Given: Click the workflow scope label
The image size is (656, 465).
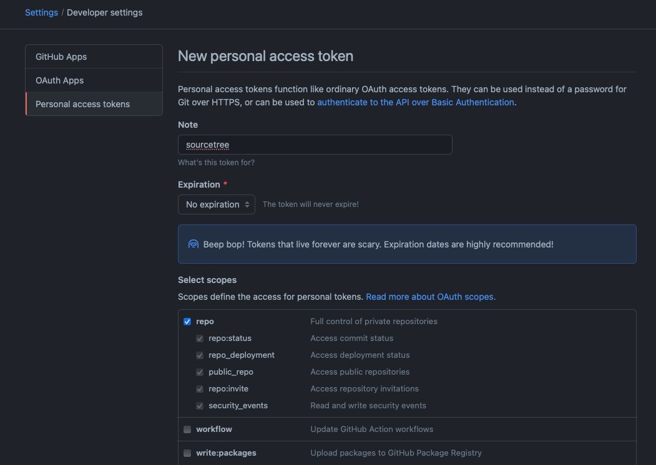Looking at the screenshot, I should [214, 429].
